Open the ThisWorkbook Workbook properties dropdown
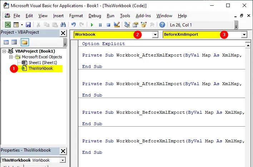The image size is (253, 167). click(63, 160)
